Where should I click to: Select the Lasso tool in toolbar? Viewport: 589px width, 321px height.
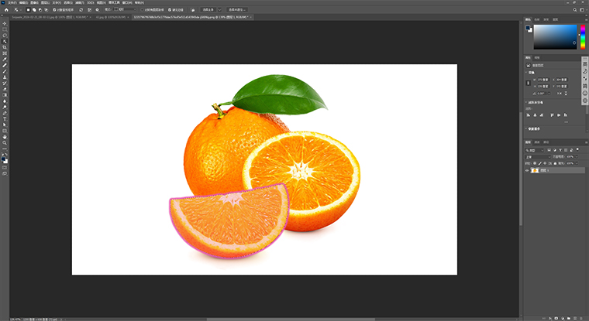pos(5,36)
